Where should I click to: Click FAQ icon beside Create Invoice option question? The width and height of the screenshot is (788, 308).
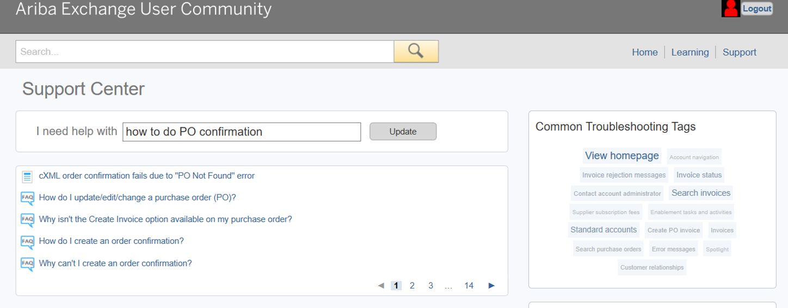coord(27,220)
